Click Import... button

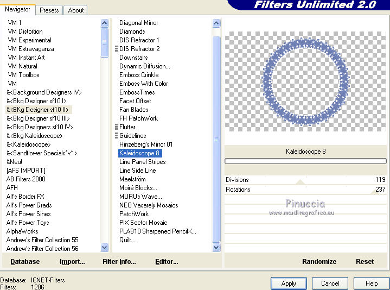(x=72, y=262)
